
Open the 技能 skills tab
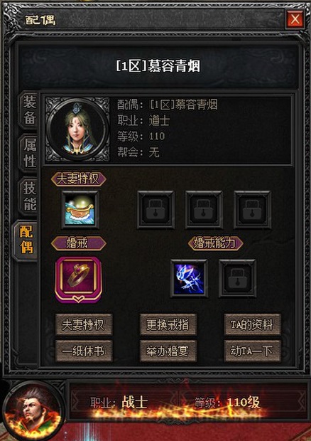(x=28, y=196)
